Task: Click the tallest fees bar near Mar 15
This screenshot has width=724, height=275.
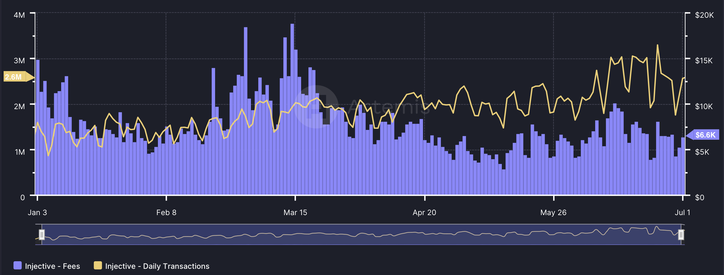Action: [292, 109]
